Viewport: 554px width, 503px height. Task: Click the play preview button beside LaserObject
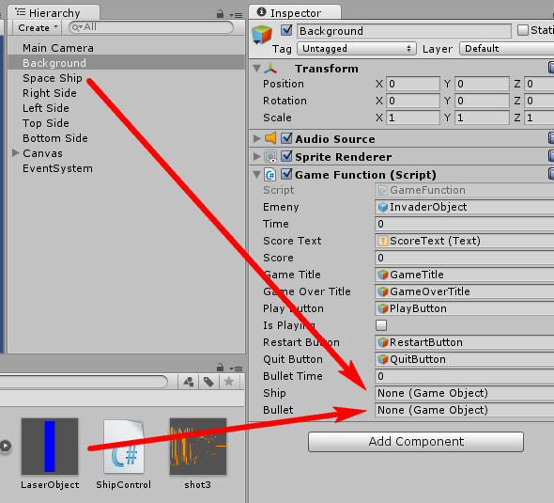coord(6,446)
